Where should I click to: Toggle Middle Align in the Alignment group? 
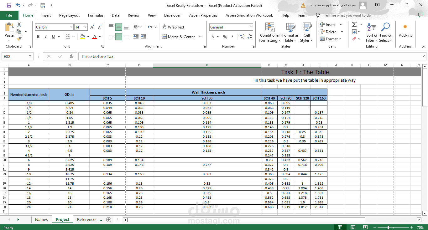coord(119,27)
